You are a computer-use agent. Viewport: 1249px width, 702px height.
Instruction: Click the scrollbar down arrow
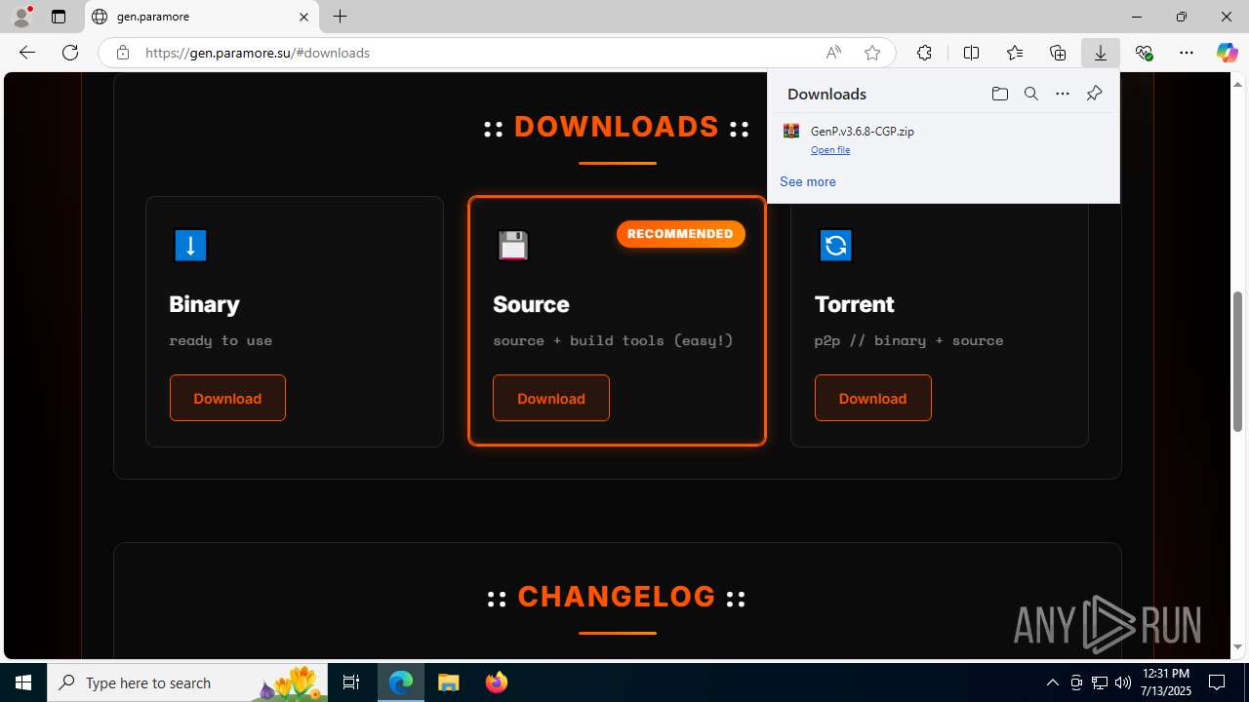(x=1238, y=647)
